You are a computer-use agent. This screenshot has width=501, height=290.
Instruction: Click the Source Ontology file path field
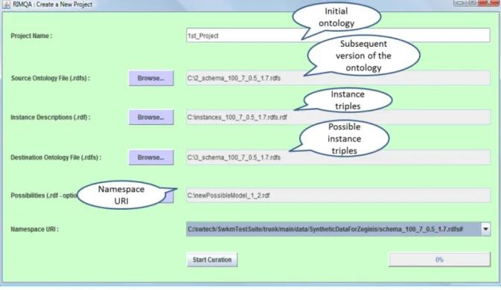338,78
